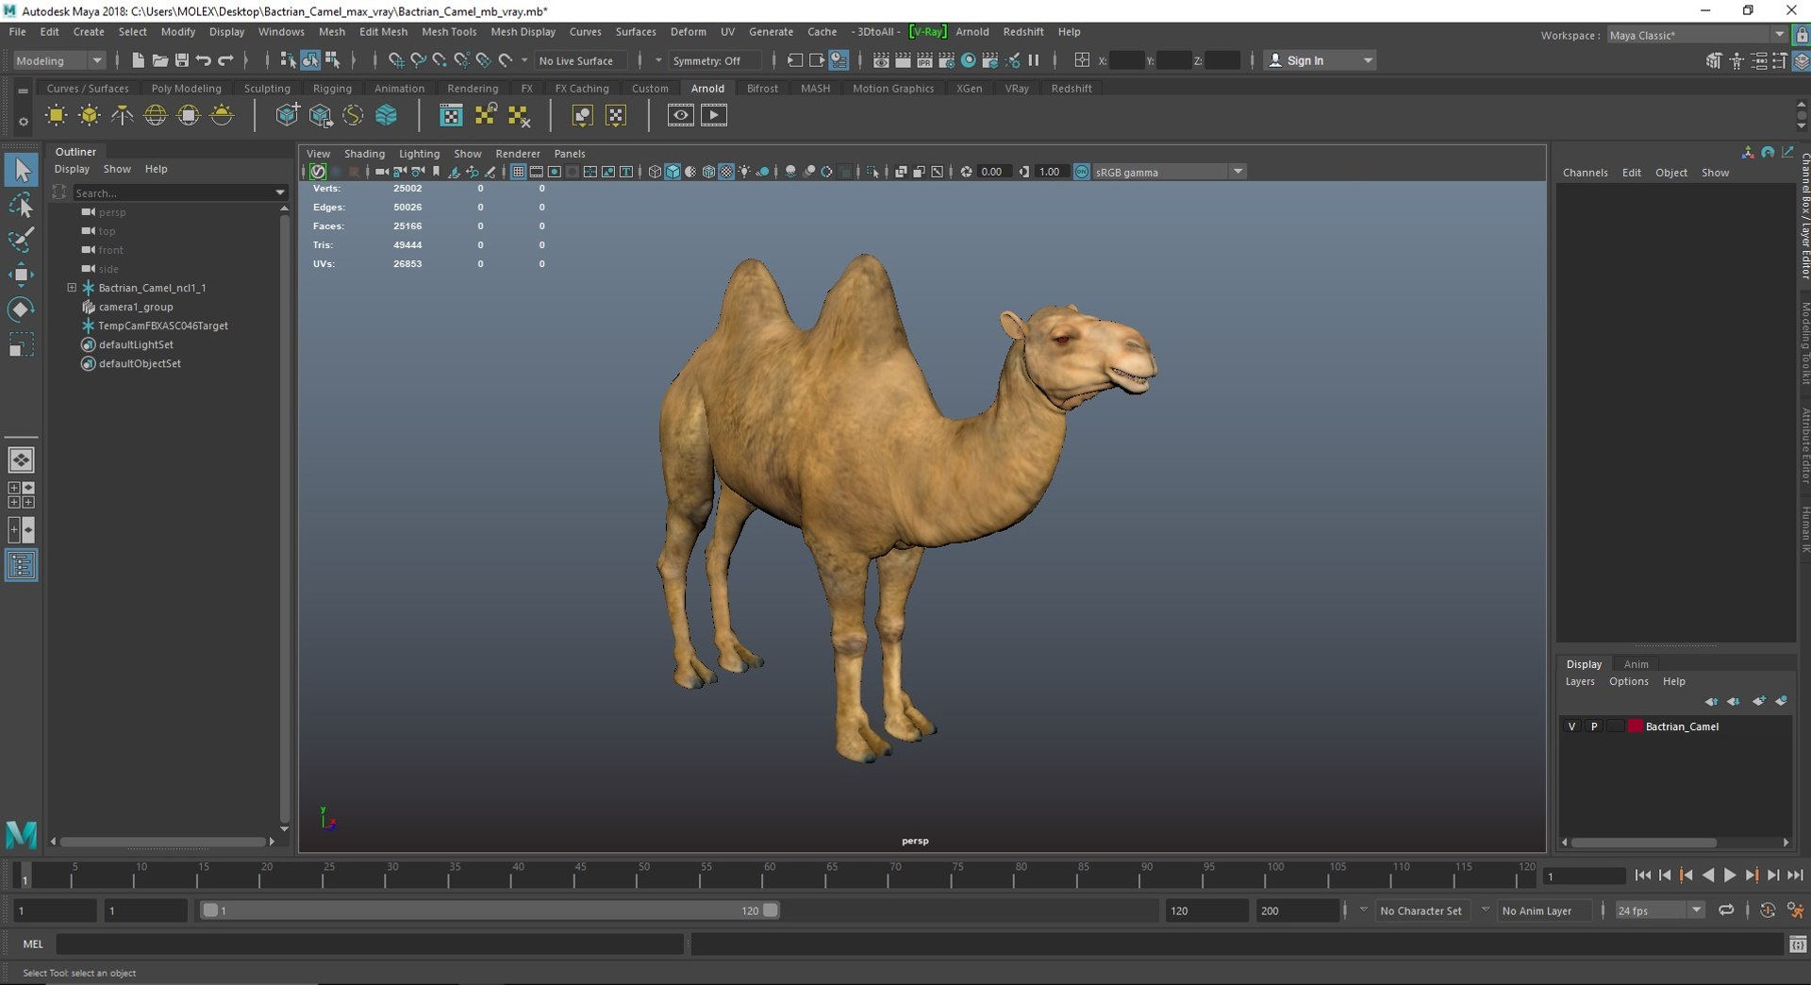1811x985 pixels.
Task: Switch to the Rigging shelf tab
Action: pyautogui.click(x=332, y=89)
